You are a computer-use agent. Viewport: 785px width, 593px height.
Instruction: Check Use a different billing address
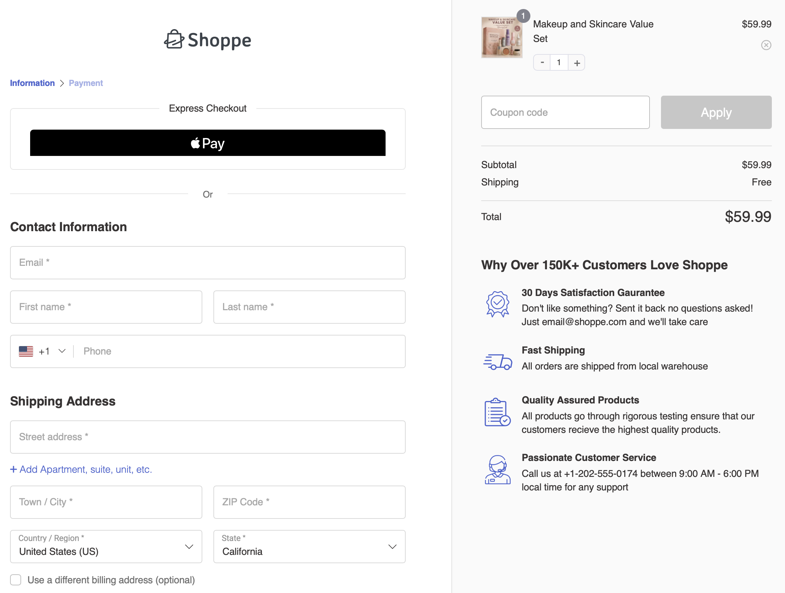16,580
